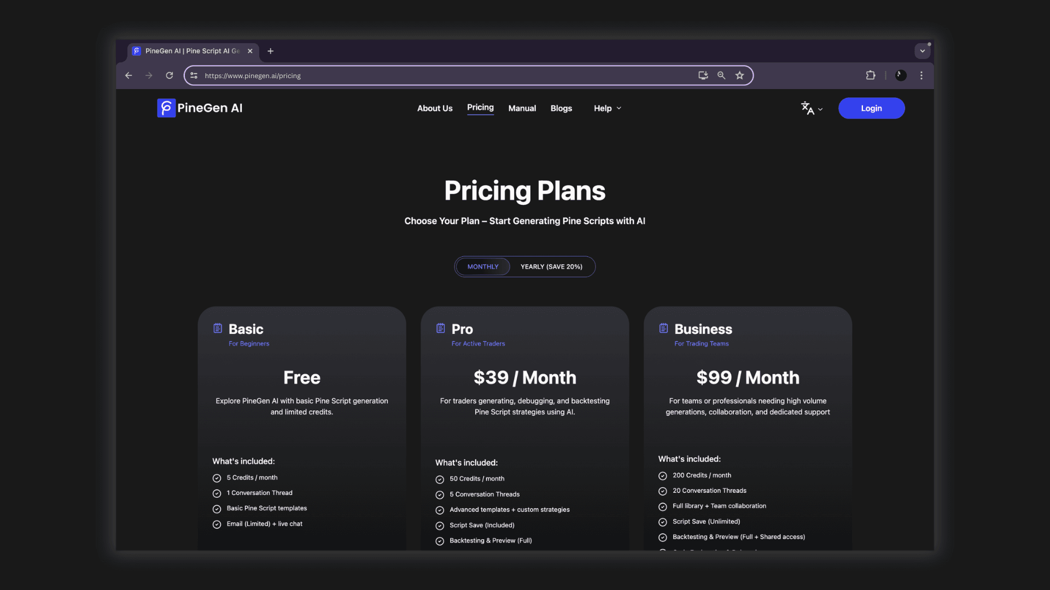
Task: Open the tab search dropdown arrow
Action: coord(923,51)
